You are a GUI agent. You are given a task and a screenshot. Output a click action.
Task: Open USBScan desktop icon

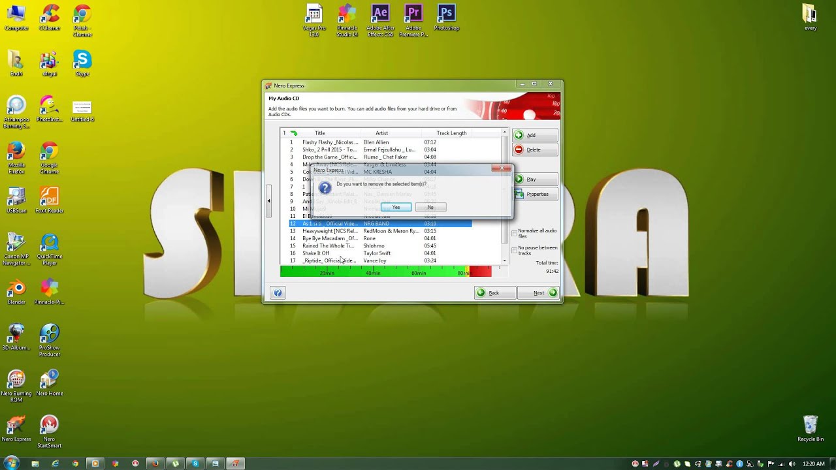(16, 200)
